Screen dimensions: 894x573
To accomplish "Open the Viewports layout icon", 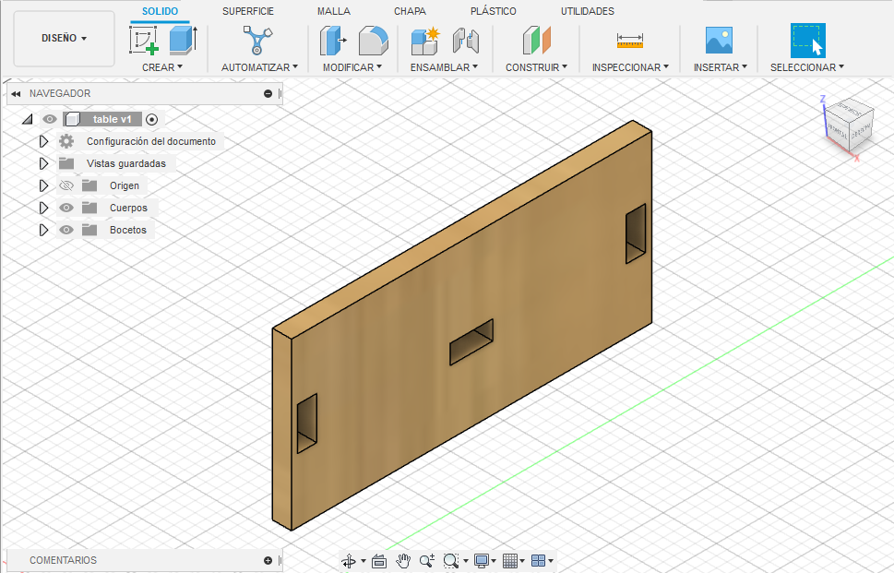I will click(538, 561).
